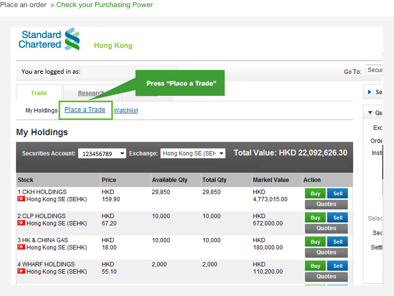This screenshot has width=394, height=296.
Task: Switch to the Trade tab
Action: point(39,93)
